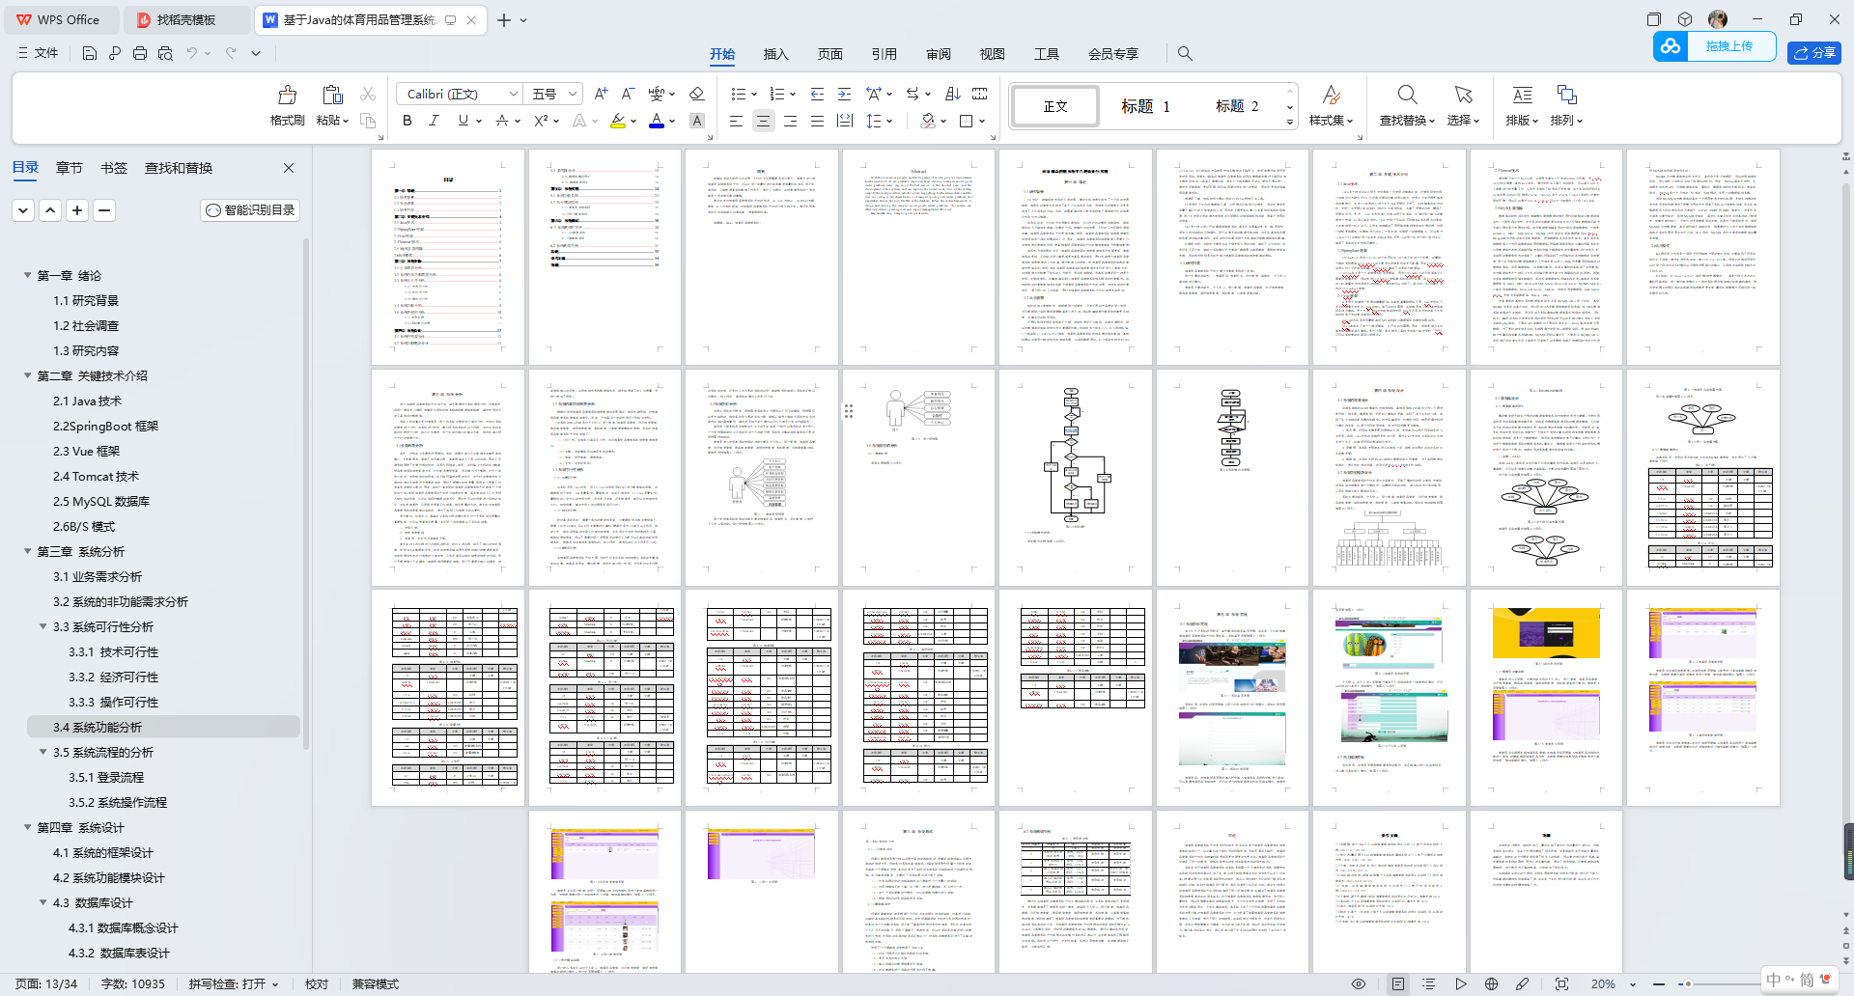The width and height of the screenshot is (1854, 996).
Task: Close the navigation pane with X
Action: [288, 168]
